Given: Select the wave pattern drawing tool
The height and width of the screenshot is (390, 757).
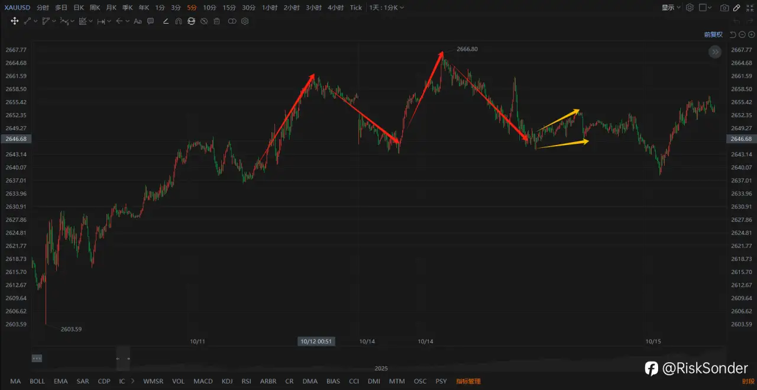Looking at the screenshot, I should tap(64, 21).
